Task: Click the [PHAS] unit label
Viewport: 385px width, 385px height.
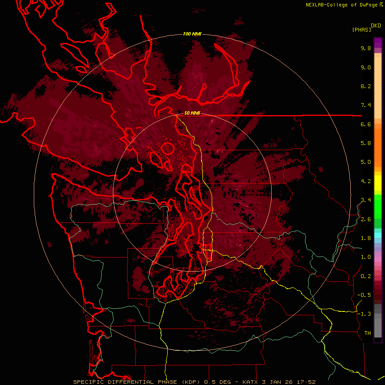Action: coord(361,30)
